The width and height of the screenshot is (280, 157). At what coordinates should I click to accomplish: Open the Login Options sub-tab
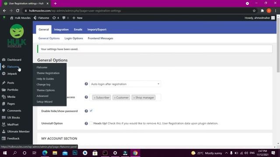(74, 38)
